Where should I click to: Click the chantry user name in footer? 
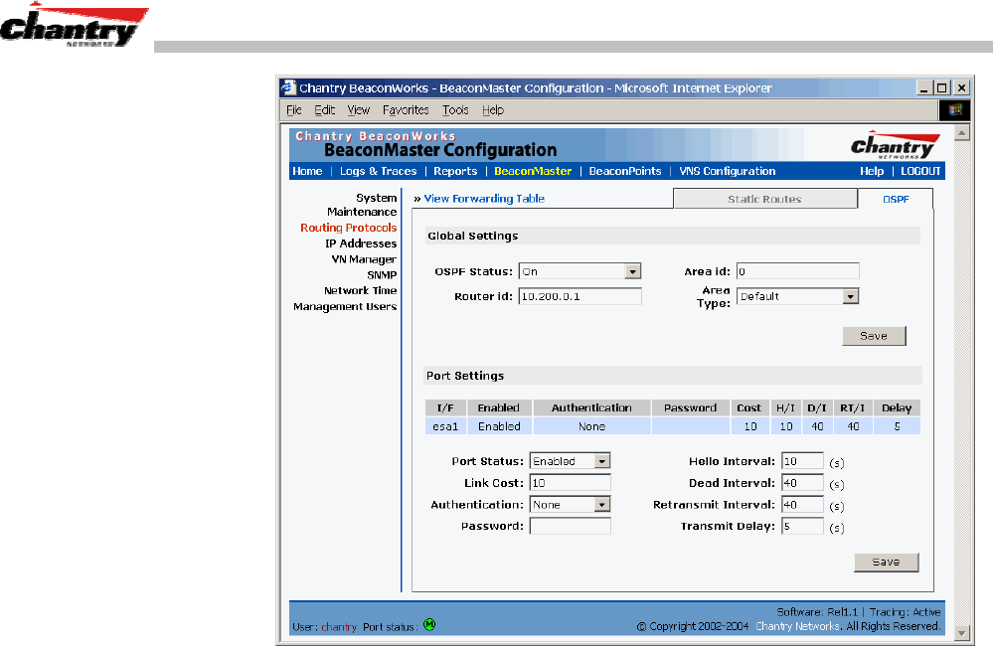coord(339,626)
